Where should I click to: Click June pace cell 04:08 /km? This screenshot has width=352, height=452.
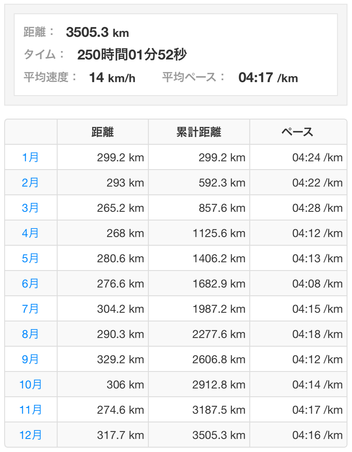pos(317,284)
